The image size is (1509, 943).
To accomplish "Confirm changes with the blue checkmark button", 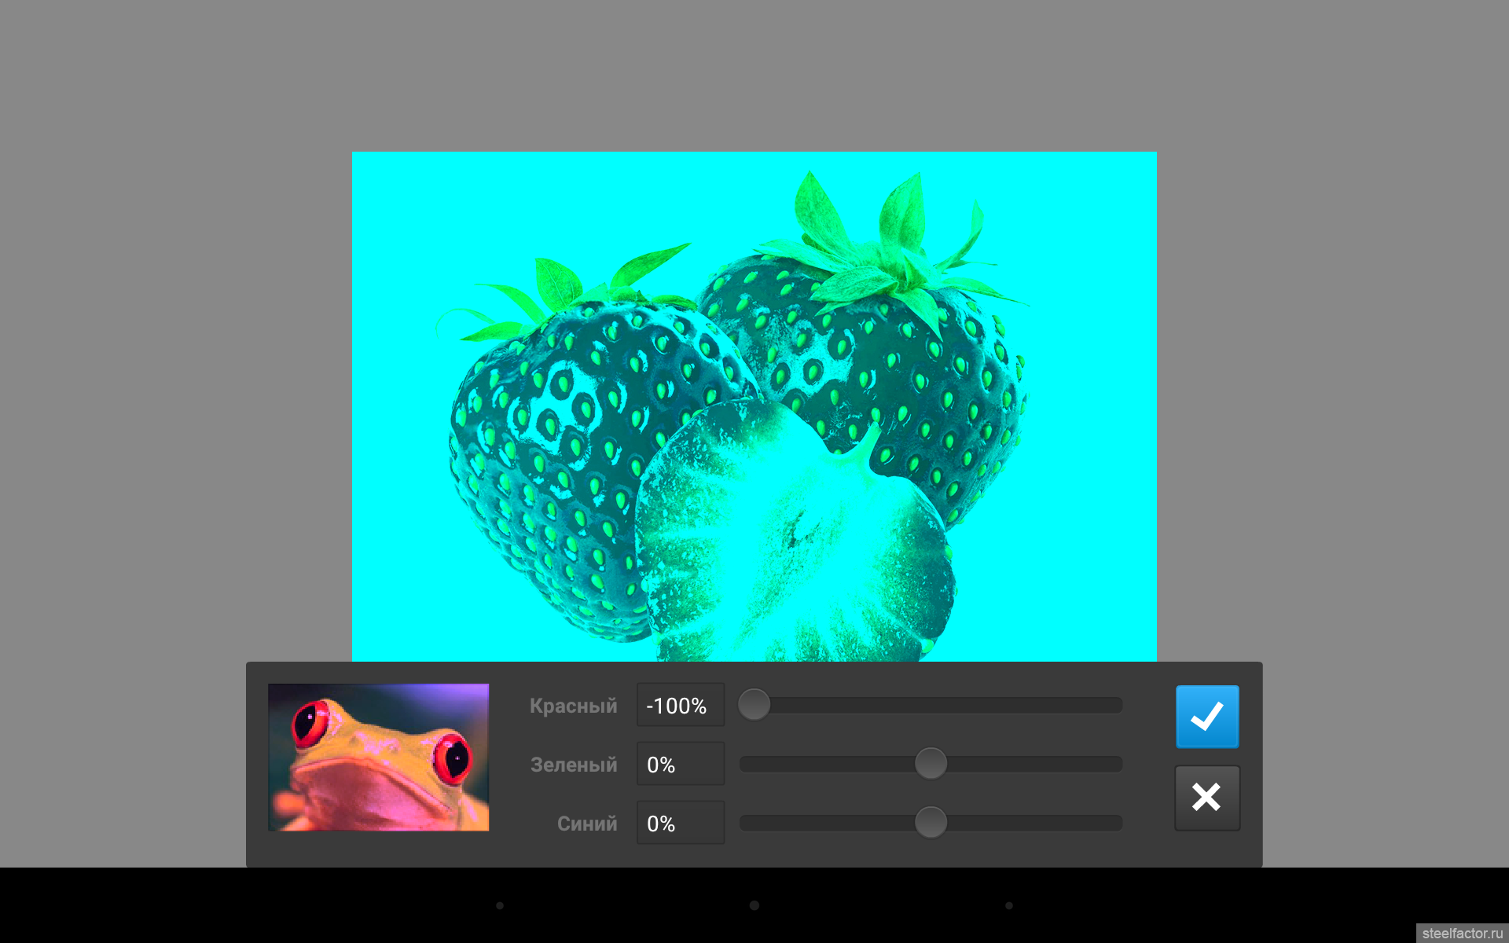I will [1207, 716].
